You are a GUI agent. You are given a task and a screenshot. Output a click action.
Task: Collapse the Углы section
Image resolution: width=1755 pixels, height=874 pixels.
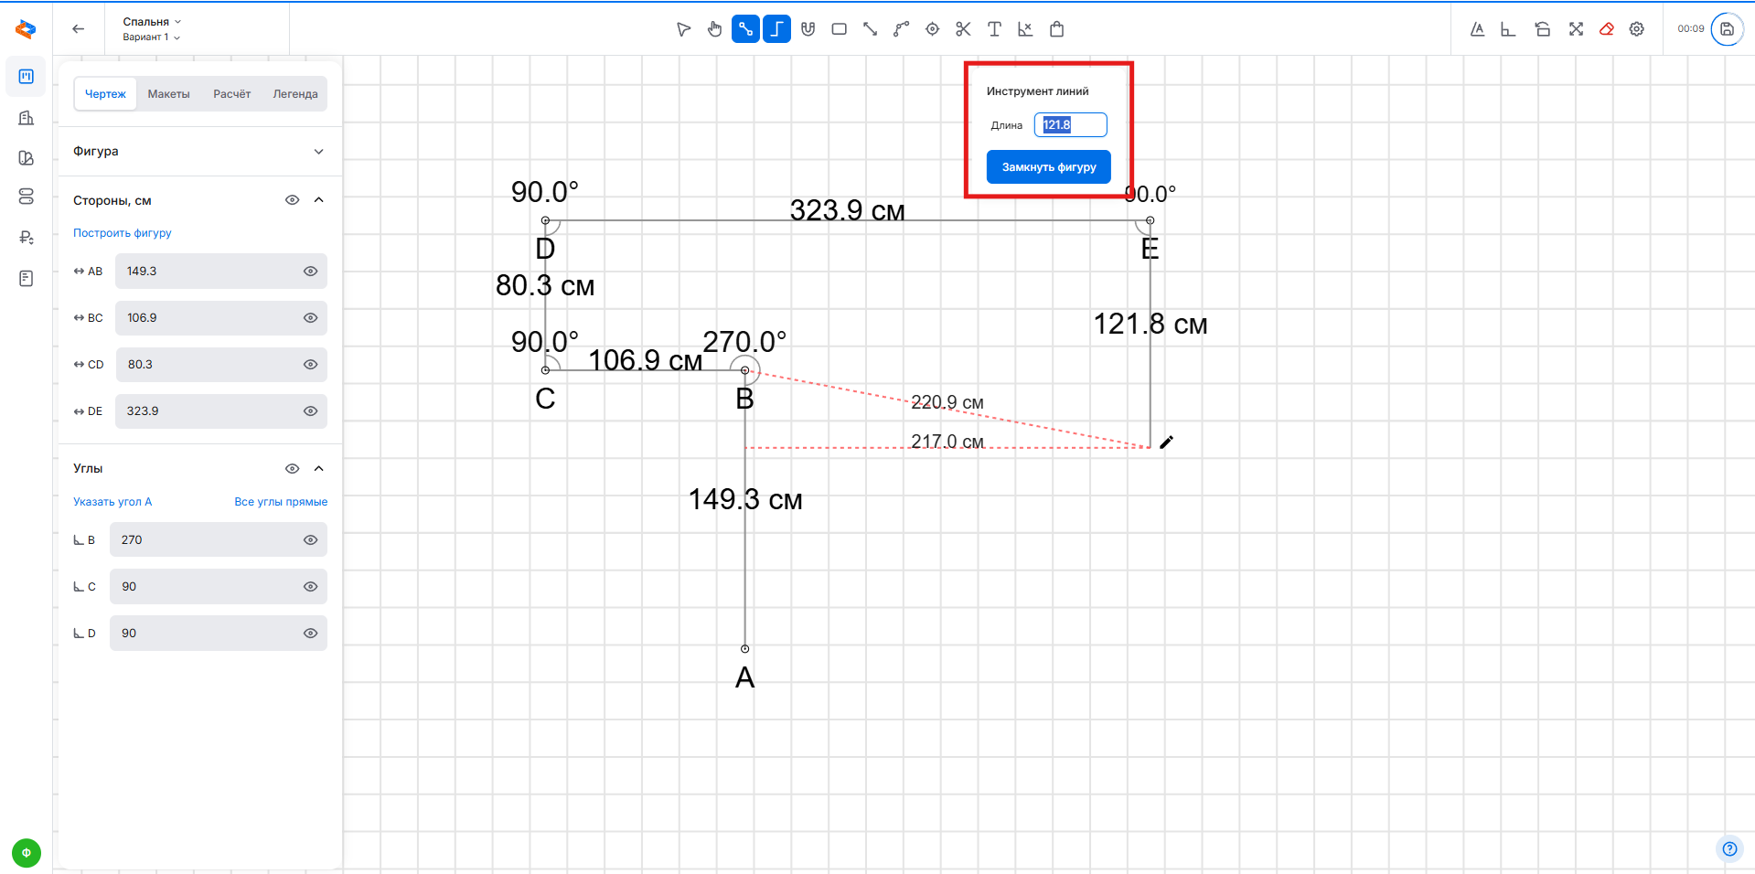coord(318,469)
